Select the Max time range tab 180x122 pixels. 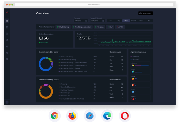(x=149, y=21)
